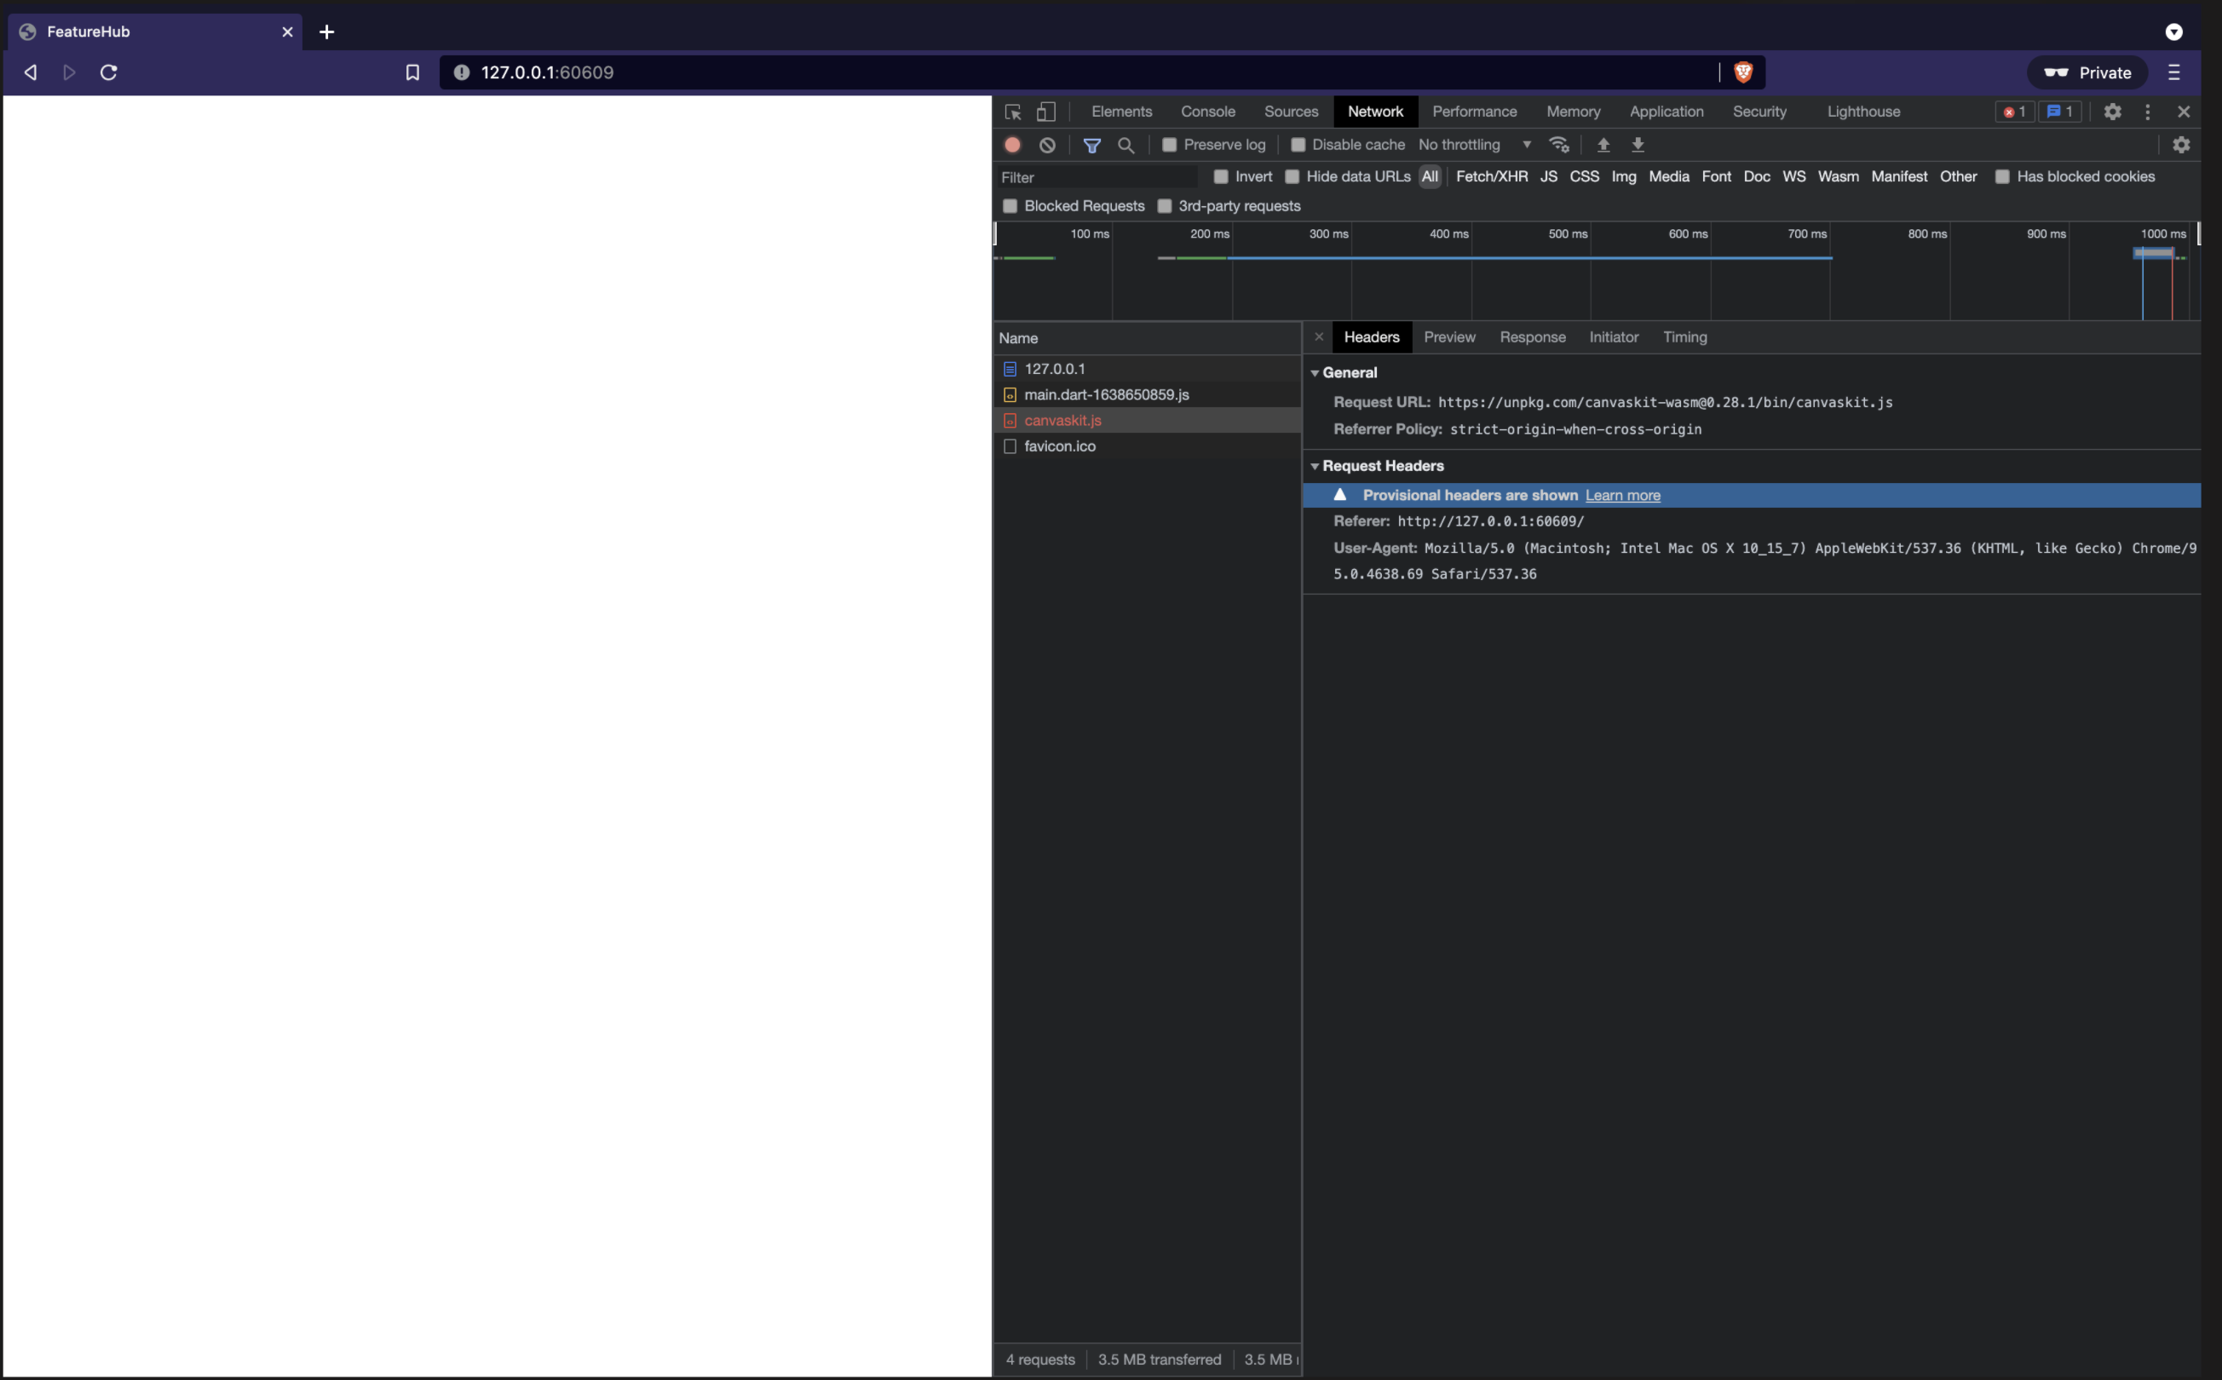Stop recording the network log
This screenshot has height=1380, width=2222.
[x=1011, y=144]
